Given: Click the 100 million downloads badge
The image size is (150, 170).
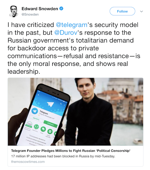Looking at the screenshot, I should [x=29, y=125].
